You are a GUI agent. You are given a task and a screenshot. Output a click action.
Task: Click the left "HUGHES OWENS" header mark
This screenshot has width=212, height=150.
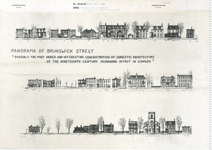point(19,6)
